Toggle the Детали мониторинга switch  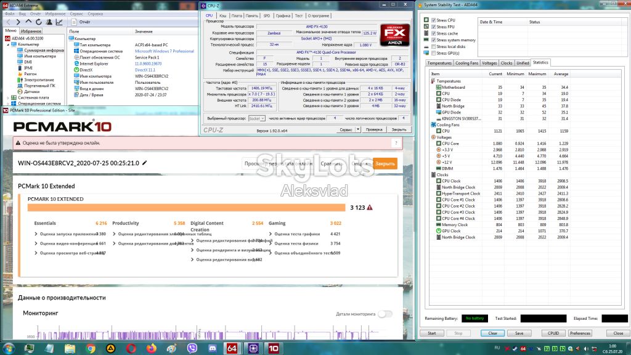(385, 314)
